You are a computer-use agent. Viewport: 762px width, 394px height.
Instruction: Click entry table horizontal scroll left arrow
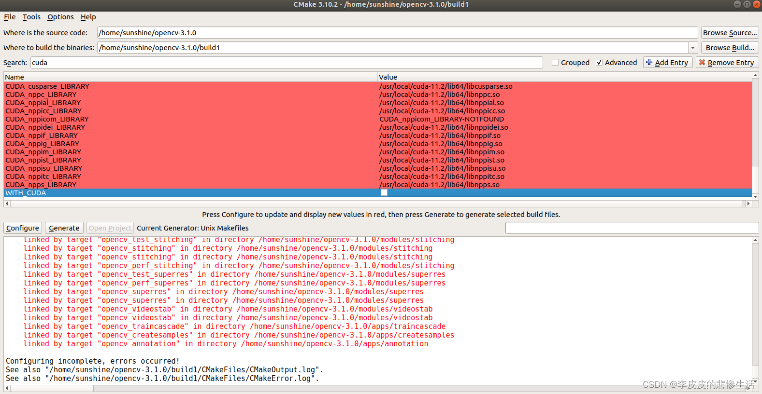pos(7,204)
